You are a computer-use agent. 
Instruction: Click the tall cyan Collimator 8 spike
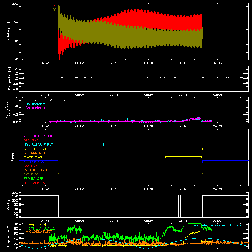pyautogui.click(x=64, y=110)
